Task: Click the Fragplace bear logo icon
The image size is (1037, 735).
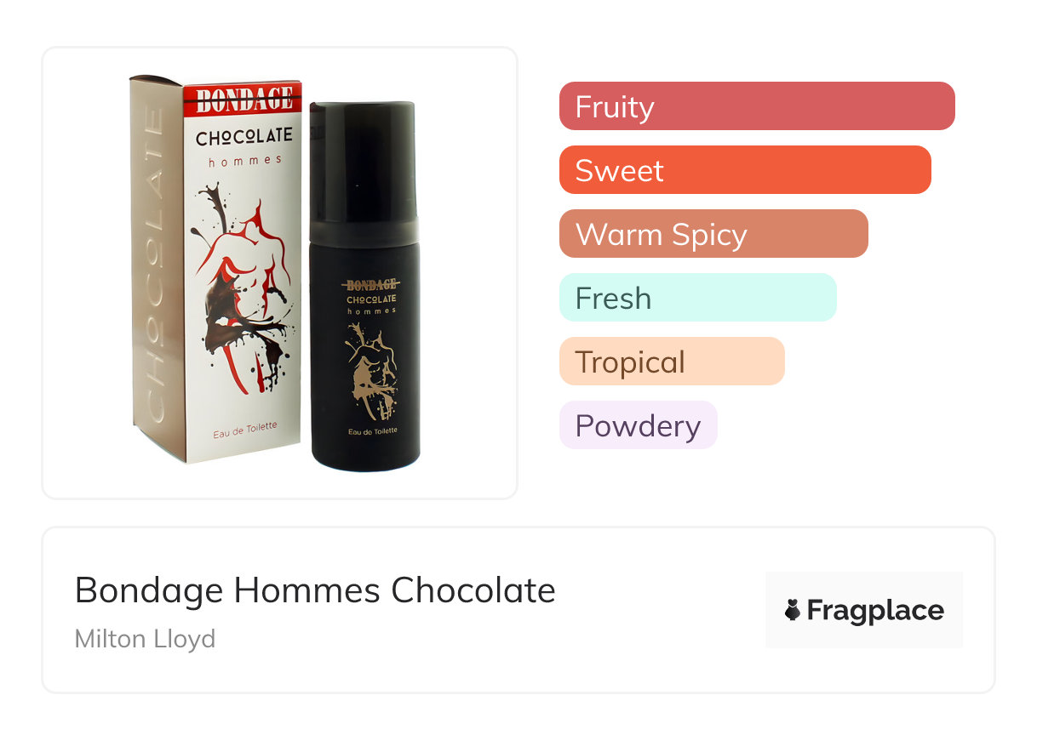Action: tap(793, 611)
